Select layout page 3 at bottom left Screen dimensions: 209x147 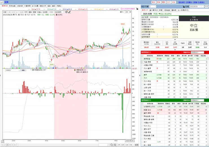click(7, 145)
